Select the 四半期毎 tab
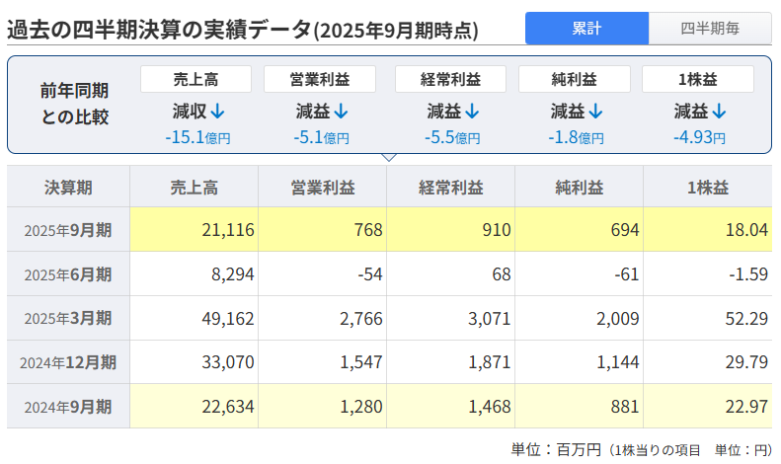 [x=710, y=29]
